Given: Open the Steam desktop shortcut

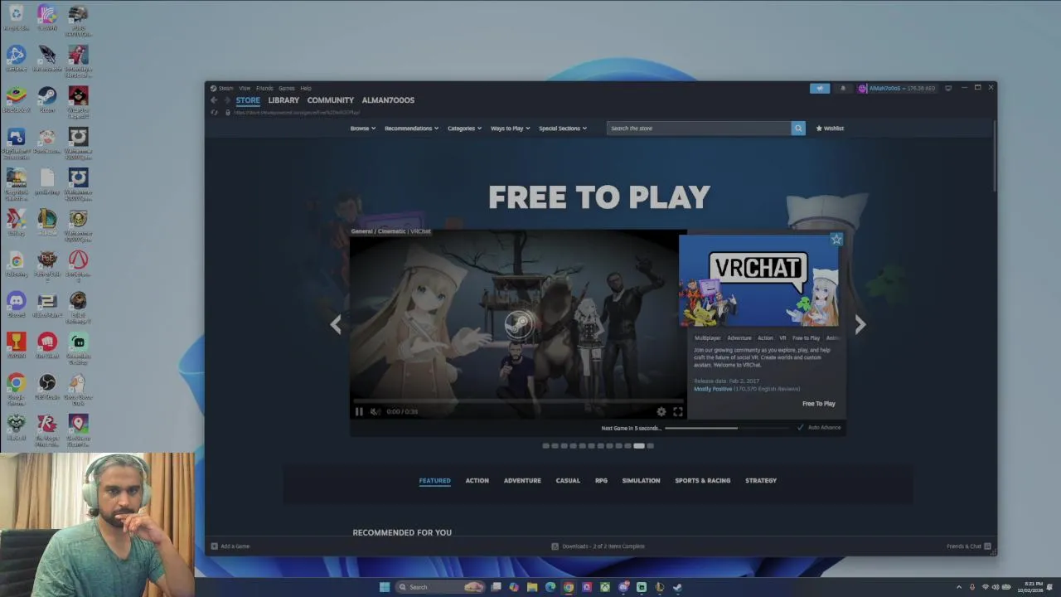Looking at the screenshot, I should click(47, 99).
